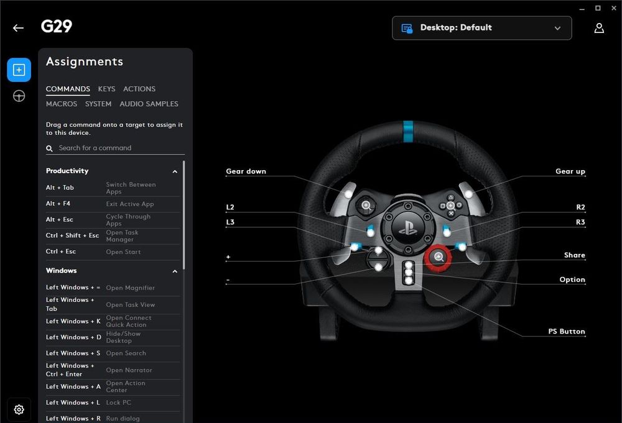Click the magnifier icon in command search
The width and height of the screenshot is (622, 423).
pos(50,148)
